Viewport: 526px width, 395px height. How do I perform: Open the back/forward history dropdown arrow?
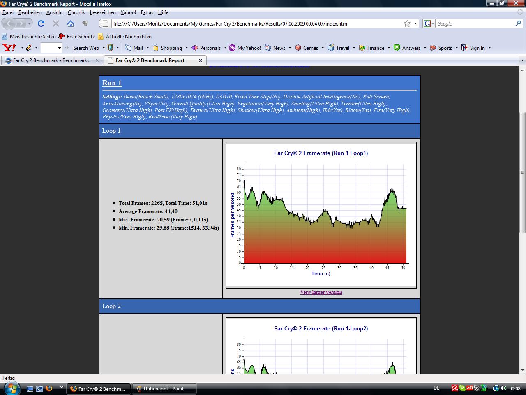(x=29, y=24)
